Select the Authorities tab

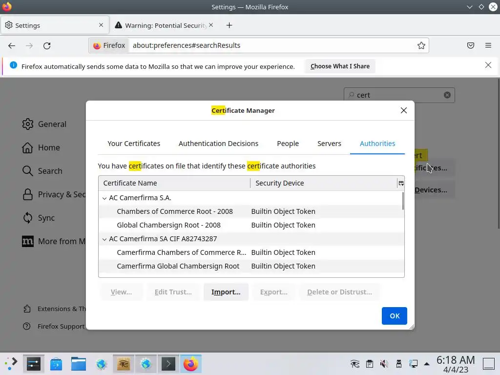[x=377, y=144]
